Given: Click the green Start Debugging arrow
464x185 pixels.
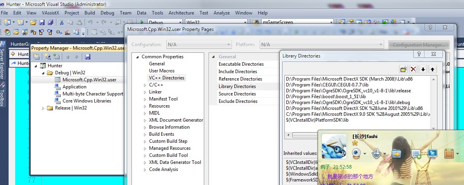Looking at the screenshot, I should 142,22.
